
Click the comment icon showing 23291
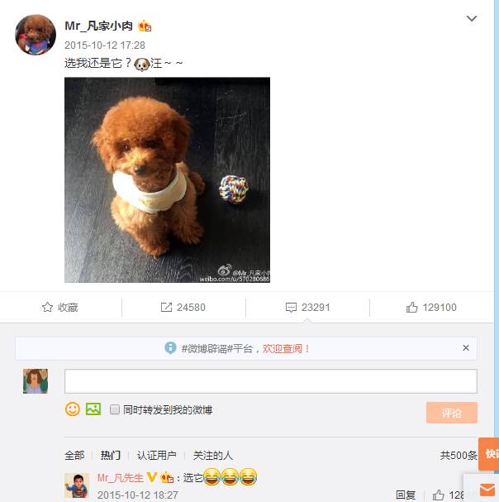291,308
